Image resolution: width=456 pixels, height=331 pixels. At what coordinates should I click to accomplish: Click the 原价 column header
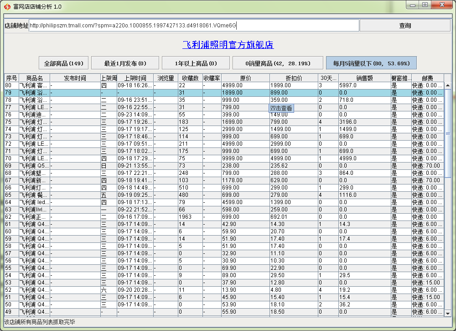(x=245, y=78)
